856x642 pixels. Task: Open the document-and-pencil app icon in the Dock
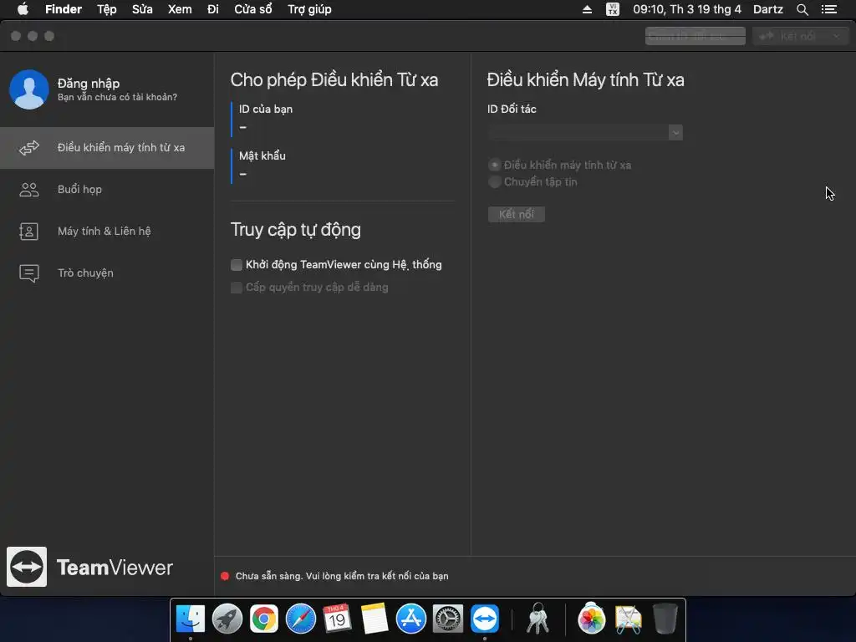tap(629, 619)
